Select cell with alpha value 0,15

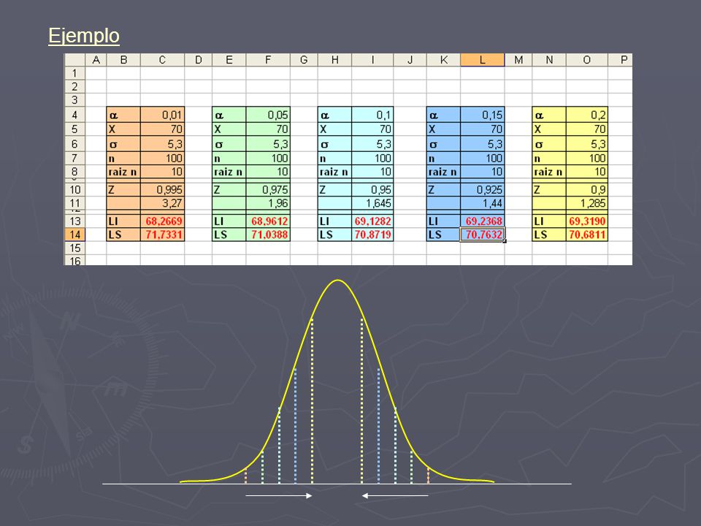tap(483, 115)
